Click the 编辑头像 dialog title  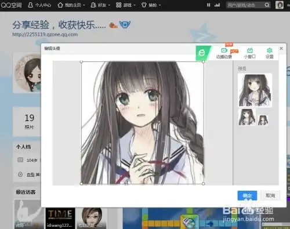pos(52,48)
